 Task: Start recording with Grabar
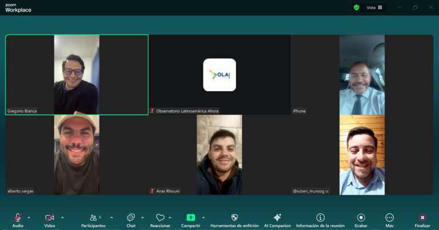coord(361,220)
